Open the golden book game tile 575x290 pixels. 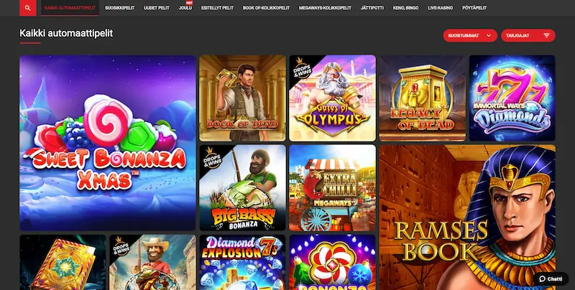coord(63,262)
